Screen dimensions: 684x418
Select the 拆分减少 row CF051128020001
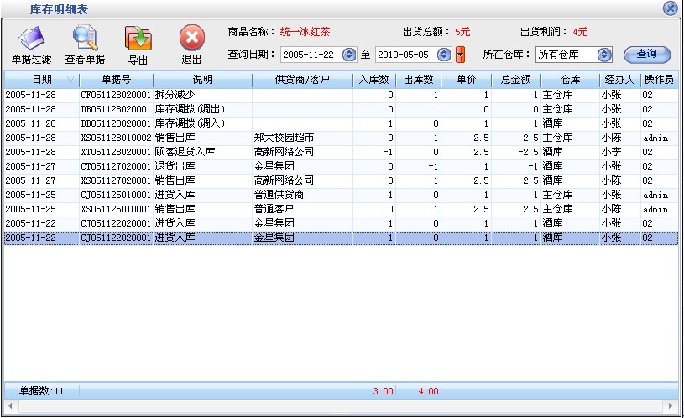pyautogui.click(x=126, y=95)
